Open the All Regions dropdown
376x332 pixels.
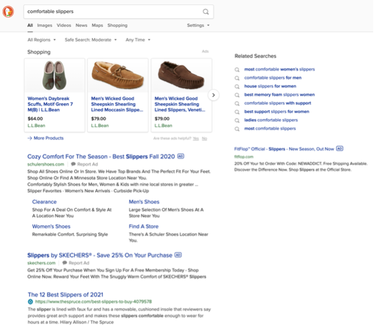[x=42, y=40]
